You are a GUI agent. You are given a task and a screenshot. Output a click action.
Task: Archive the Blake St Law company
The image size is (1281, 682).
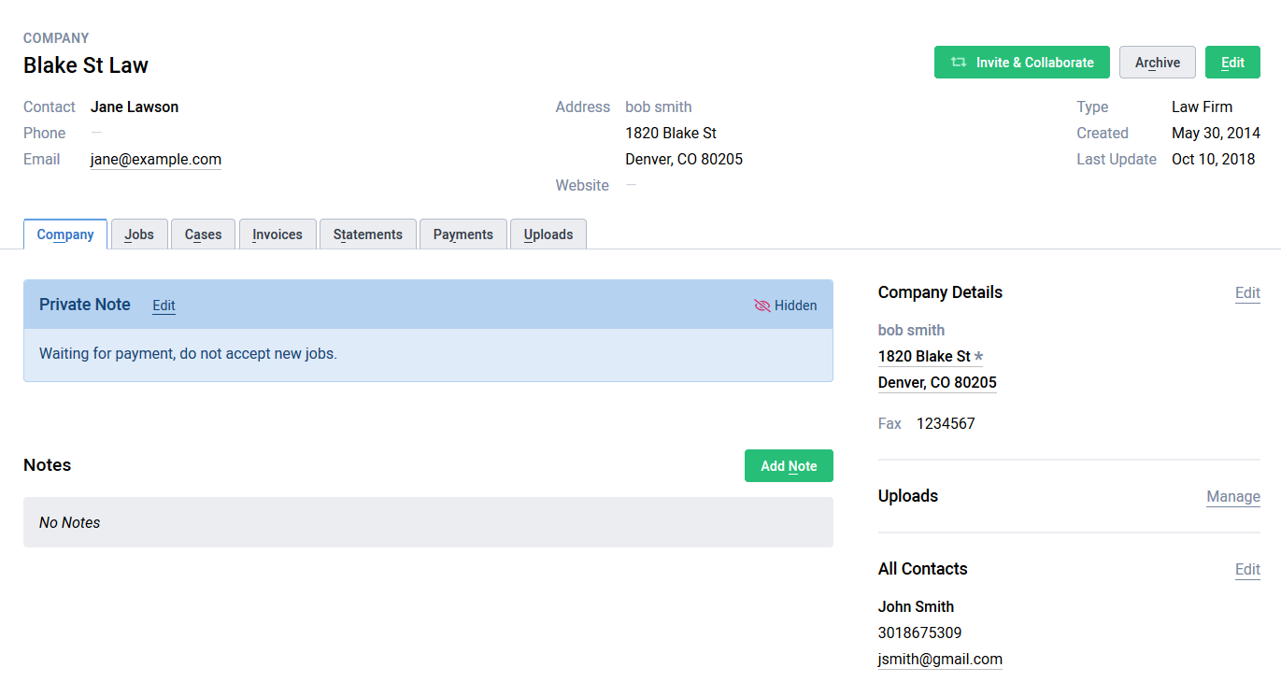click(1157, 62)
